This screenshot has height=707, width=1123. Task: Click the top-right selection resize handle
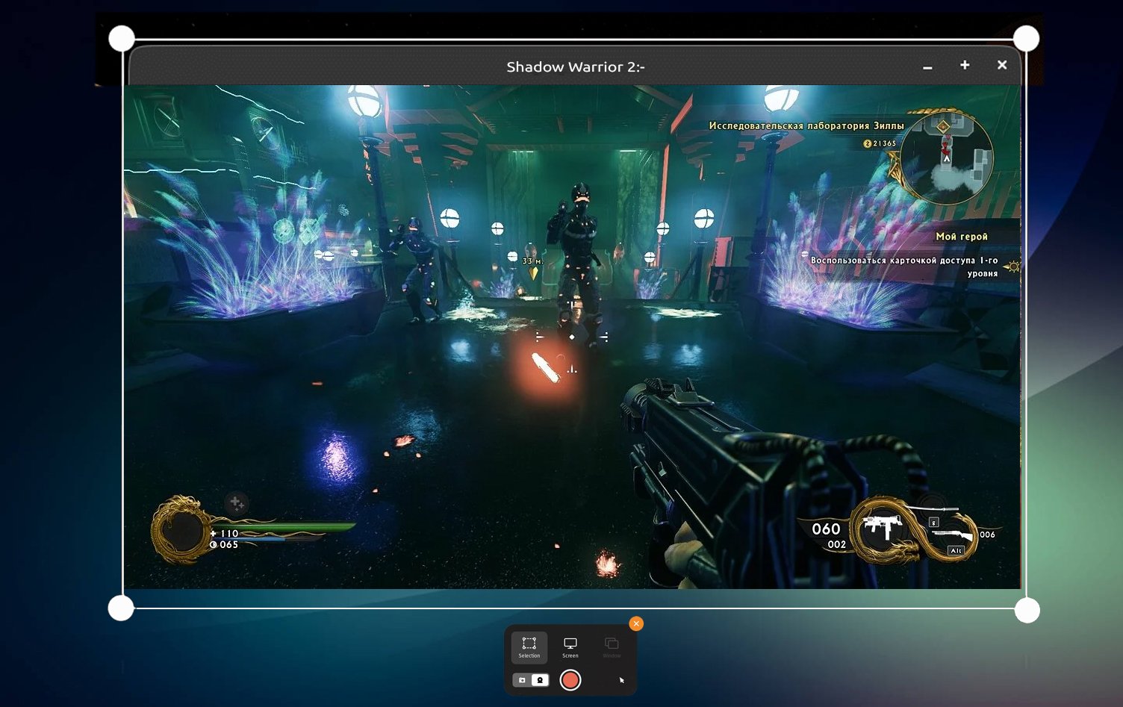tap(1026, 38)
